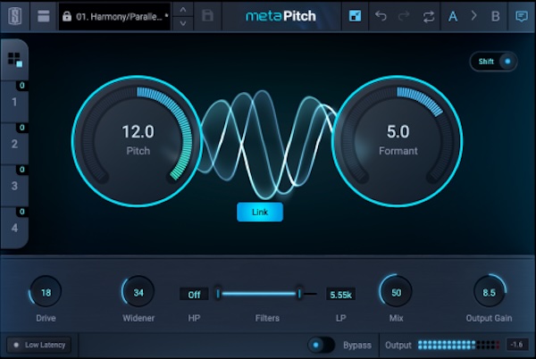Click the HP filter value Off
This screenshot has height=359, width=536.
pos(194,294)
